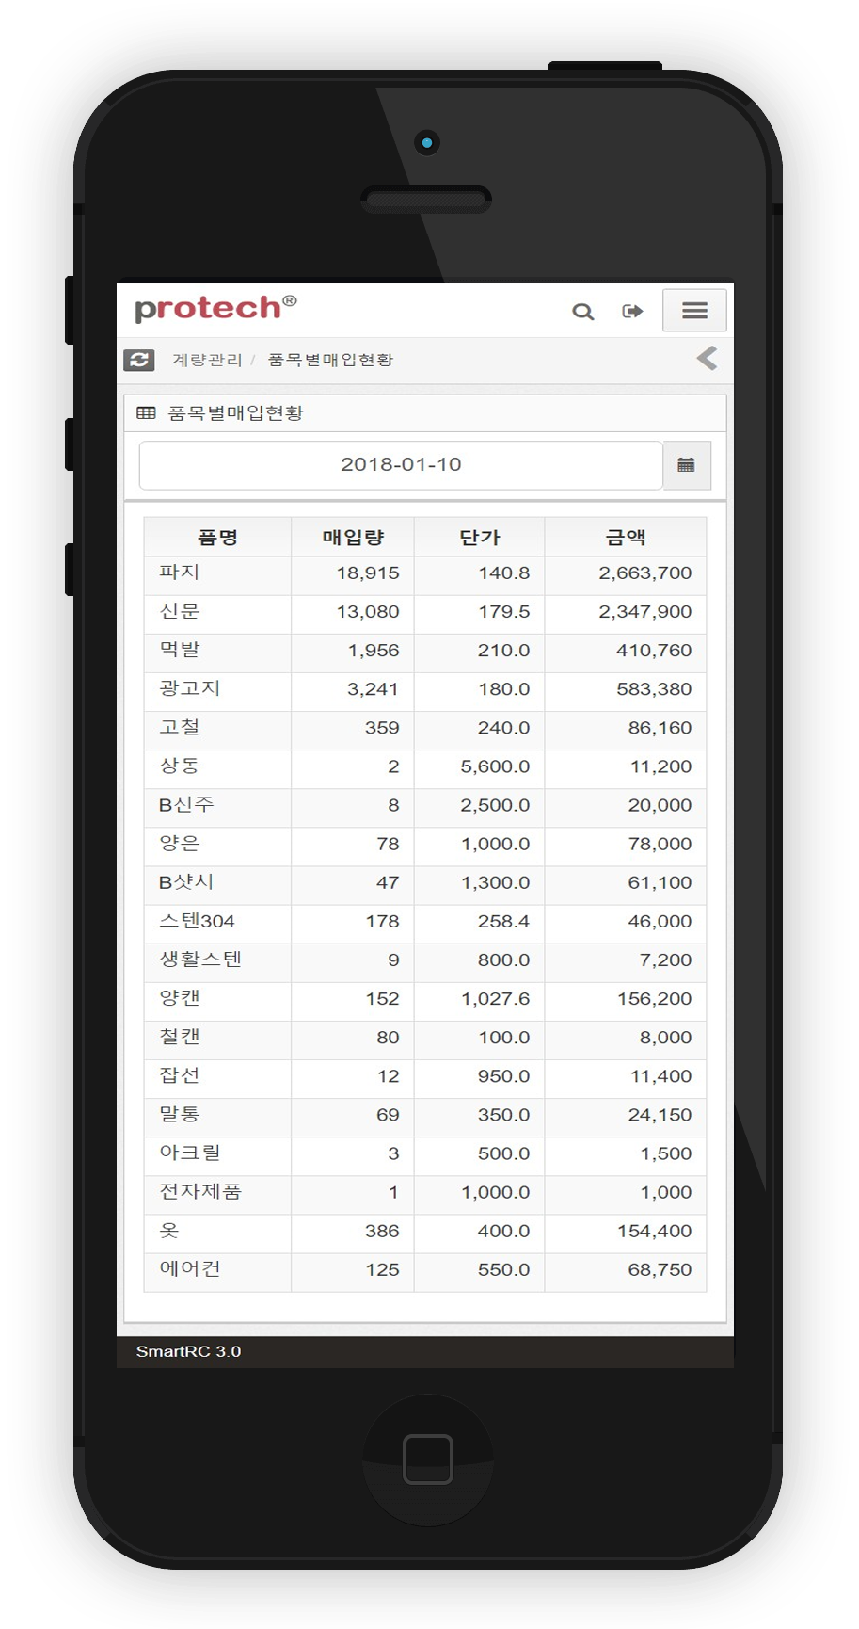
Task: Select the B신주 row name
Action: tap(186, 804)
